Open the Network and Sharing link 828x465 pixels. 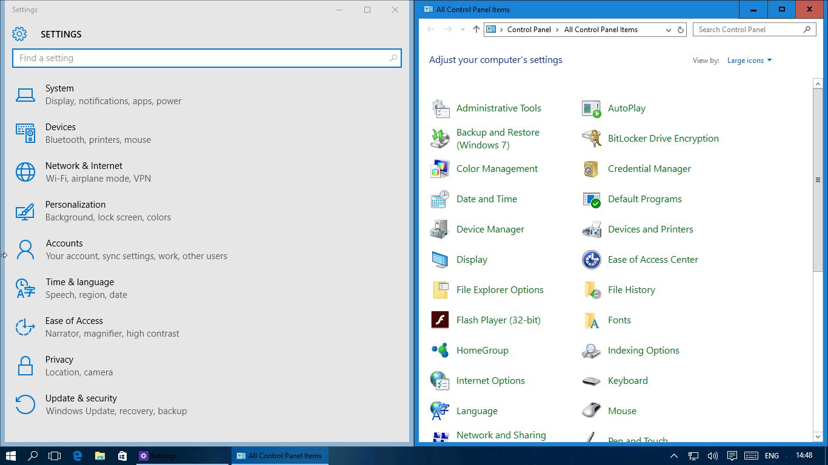pos(501,435)
